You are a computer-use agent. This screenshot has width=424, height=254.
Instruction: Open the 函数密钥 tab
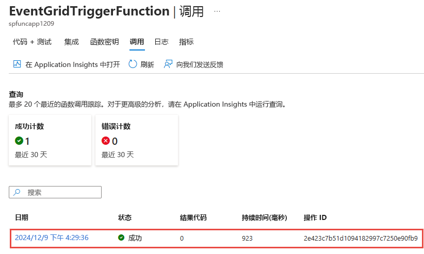pos(104,42)
